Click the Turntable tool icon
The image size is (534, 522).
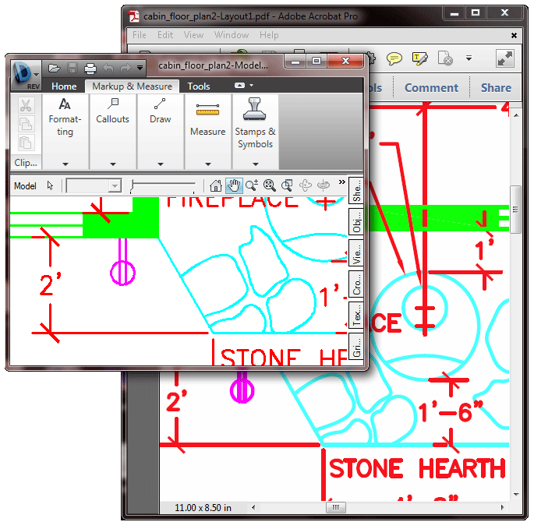coord(324,185)
